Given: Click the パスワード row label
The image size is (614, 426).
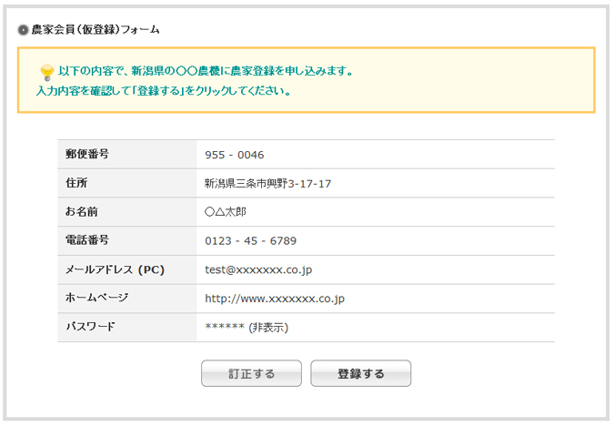Looking at the screenshot, I should point(91,327).
